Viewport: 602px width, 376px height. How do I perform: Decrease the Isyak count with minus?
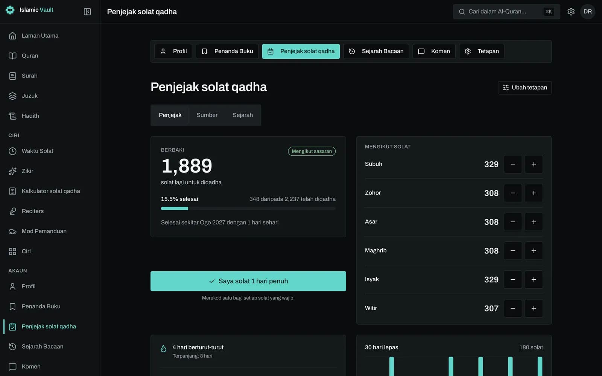513,279
